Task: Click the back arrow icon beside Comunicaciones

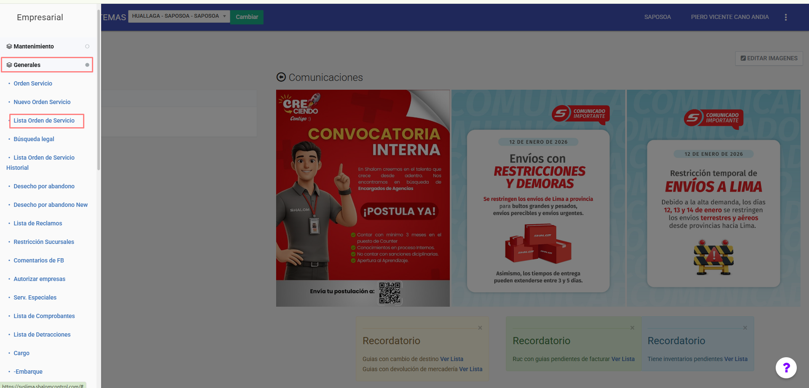Action: tap(281, 77)
